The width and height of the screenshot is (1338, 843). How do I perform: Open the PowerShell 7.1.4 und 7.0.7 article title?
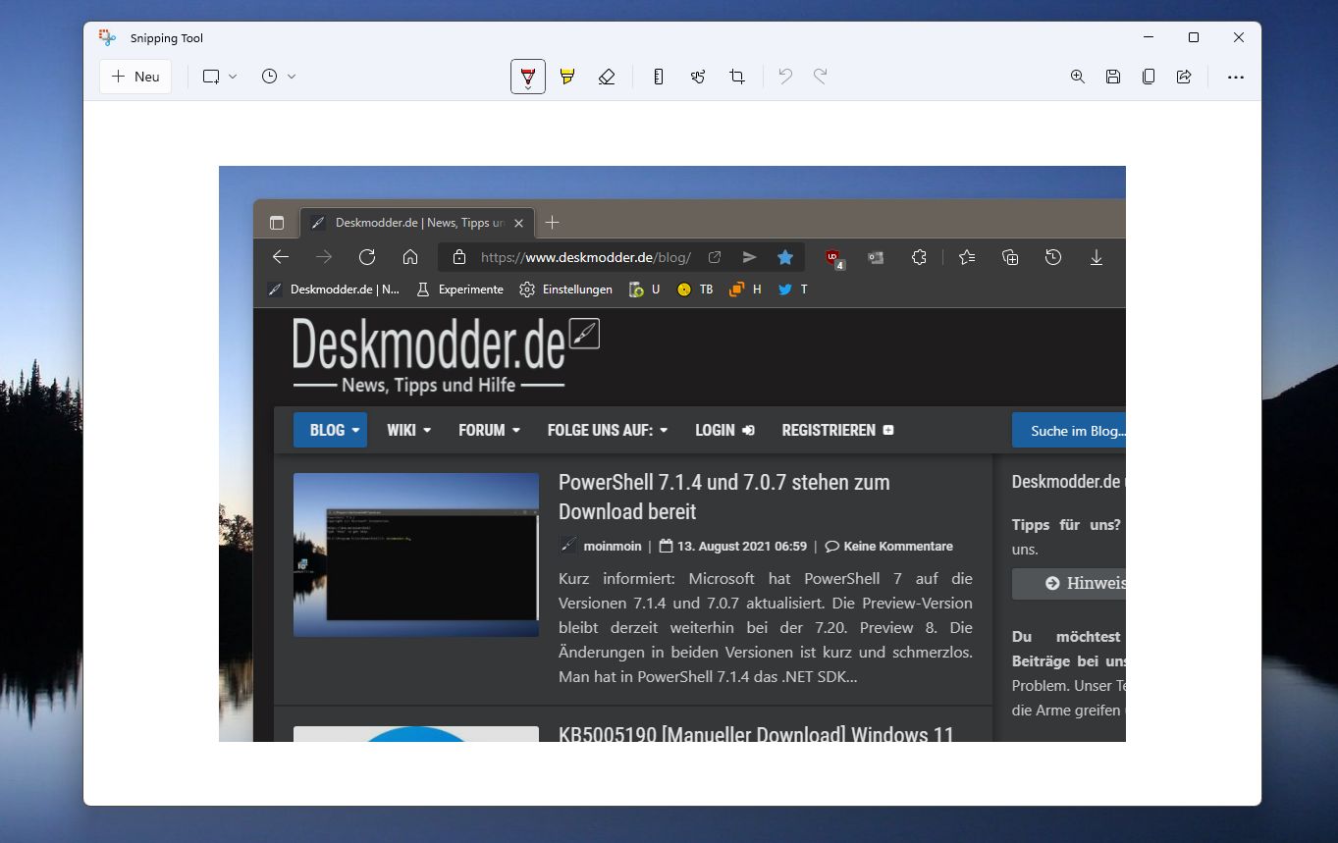tap(724, 497)
